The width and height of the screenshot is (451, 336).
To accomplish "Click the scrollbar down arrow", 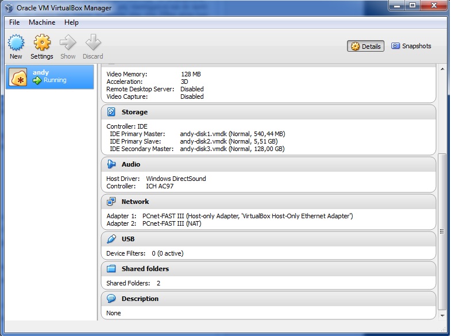I will click(x=442, y=315).
